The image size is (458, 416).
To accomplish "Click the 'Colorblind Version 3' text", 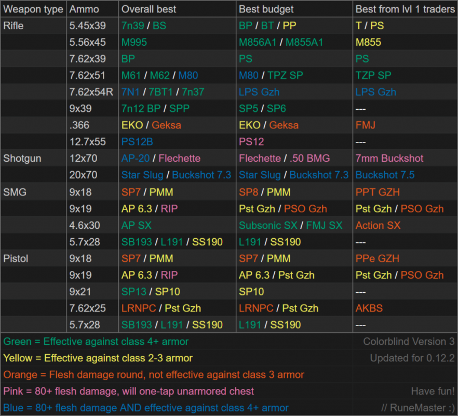I will [x=409, y=342].
